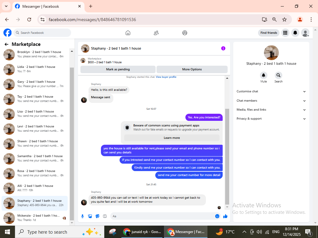Open the emoji picker smiley icon
Viewport: 318px width, 238px height.
(x=217, y=216)
